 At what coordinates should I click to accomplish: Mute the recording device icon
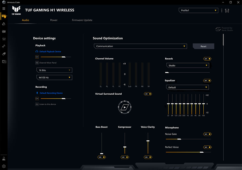coord(37,99)
